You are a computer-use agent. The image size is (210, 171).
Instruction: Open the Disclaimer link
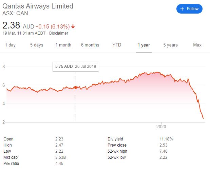[x=59, y=33]
